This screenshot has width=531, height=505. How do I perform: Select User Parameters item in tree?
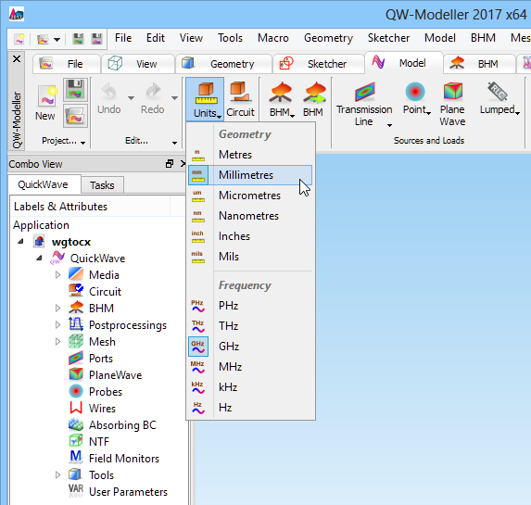(128, 492)
